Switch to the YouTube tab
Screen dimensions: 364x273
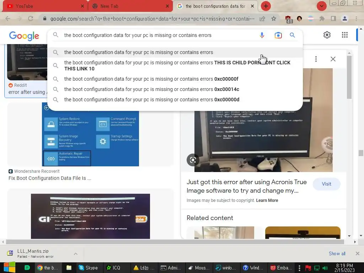[x=44, y=6]
